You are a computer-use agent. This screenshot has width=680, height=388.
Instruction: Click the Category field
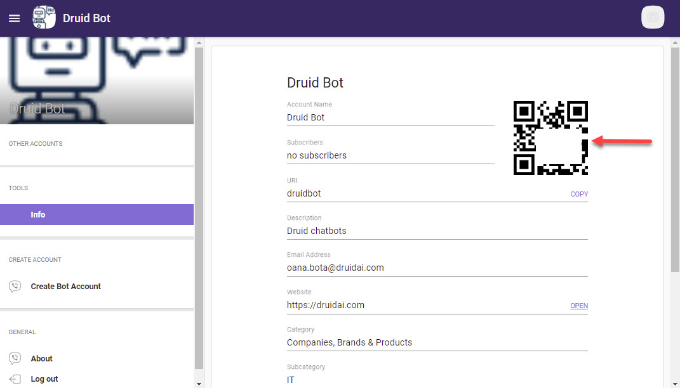click(x=437, y=342)
